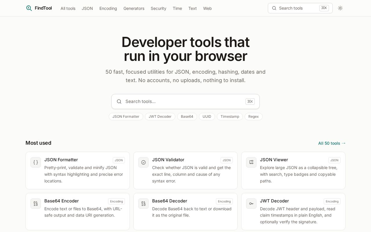Select the Regex quick chip
The image size is (371, 232).
click(254, 117)
